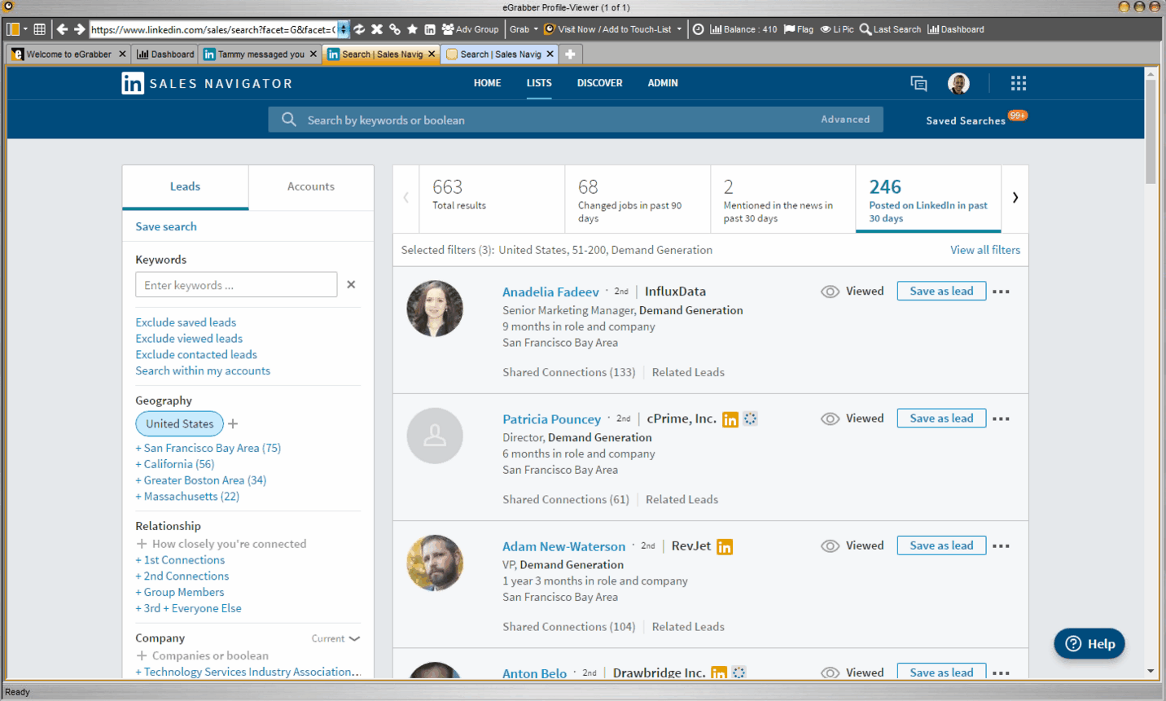Switch to Welcome to eGrabber tab
Viewport: 1166px width, 701px height.
(x=68, y=55)
